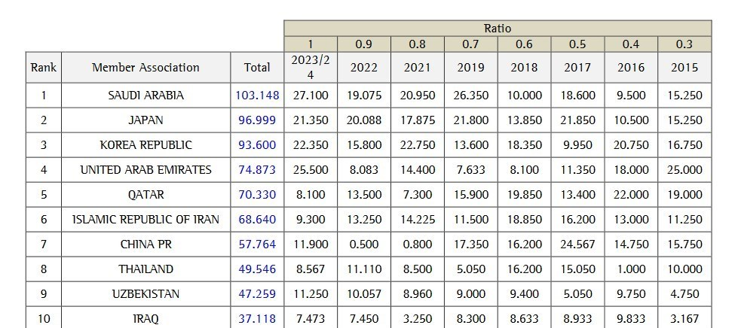Click China PR's total 57.764
Screen dimensions: 735x328
coord(257,244)
